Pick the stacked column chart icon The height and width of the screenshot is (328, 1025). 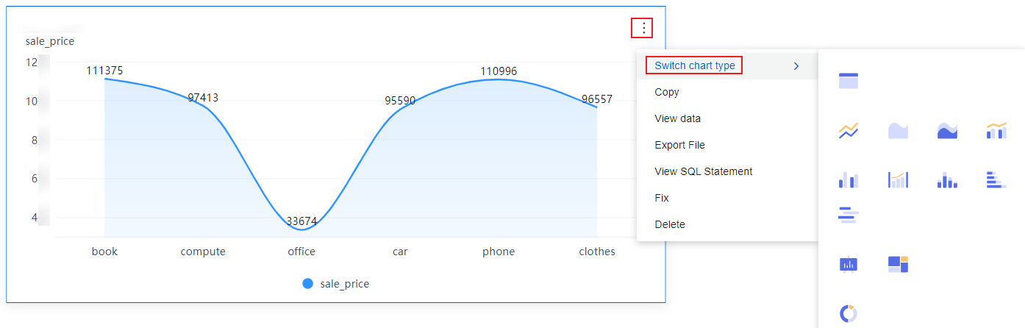pyautogui.click(x=947, y=180)
